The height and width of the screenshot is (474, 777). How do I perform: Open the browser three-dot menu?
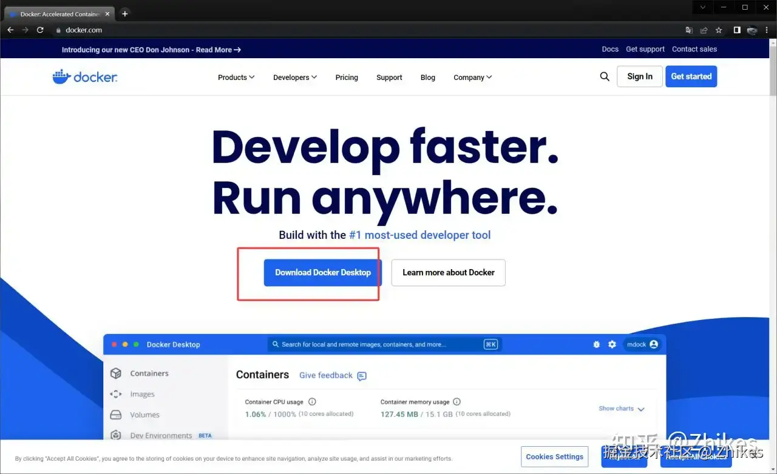point(767,30)
